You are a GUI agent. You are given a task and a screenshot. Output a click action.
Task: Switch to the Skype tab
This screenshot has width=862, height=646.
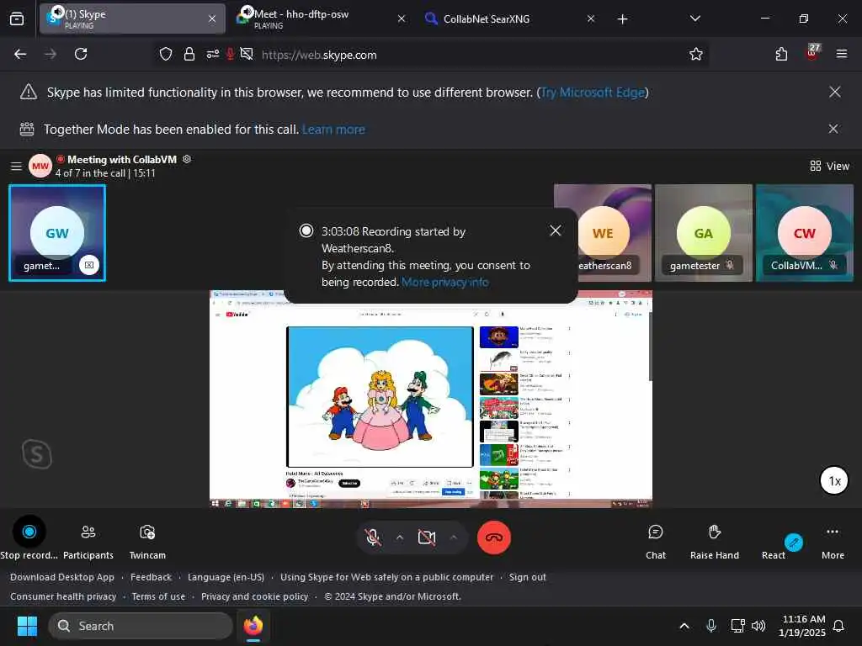click(x=132, y=19)
